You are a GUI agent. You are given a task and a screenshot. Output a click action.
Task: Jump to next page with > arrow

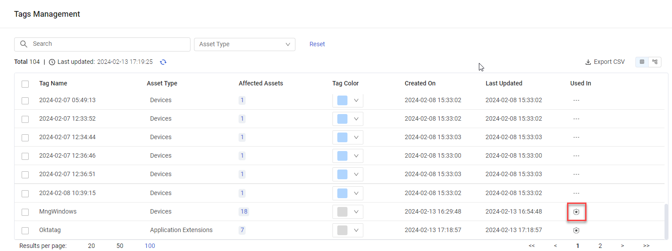pos(622,246)
